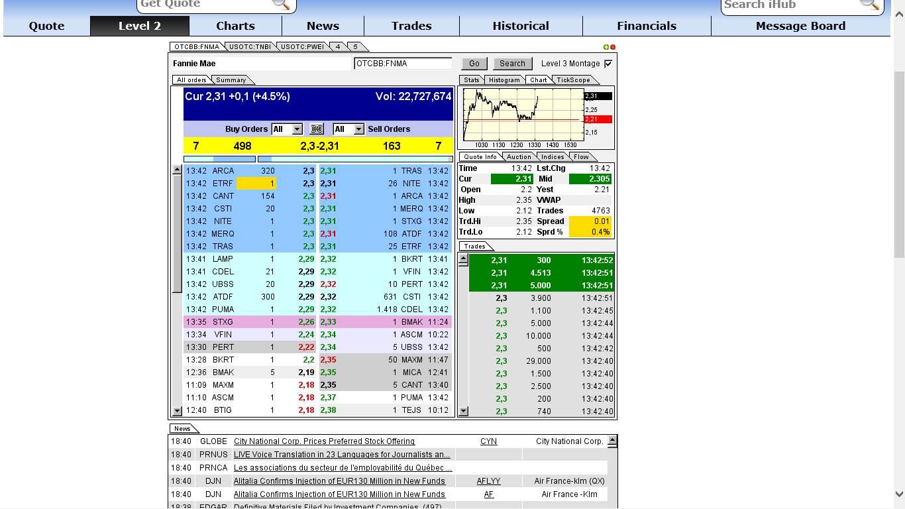Click the order book scroll up arrow
905x509 pixels.
[x=177, y=170]
